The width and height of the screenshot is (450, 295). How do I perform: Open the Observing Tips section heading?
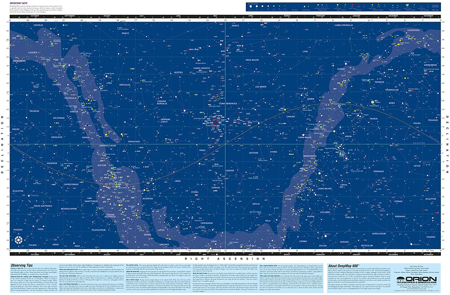[x=22, y=266]
